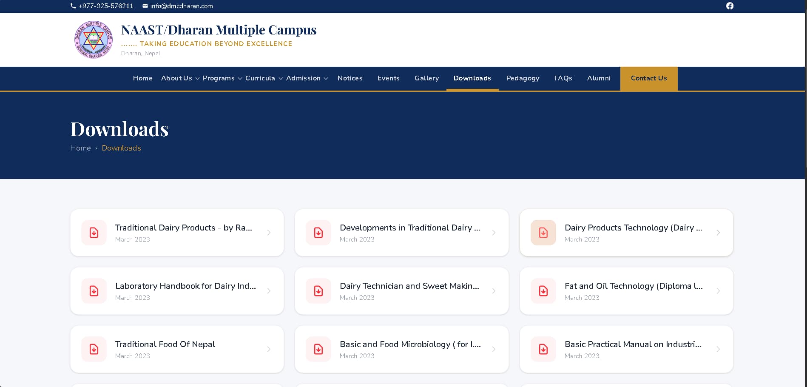
Task: Expand the Admission dropdown menu
Action: [x=307, y=78]
